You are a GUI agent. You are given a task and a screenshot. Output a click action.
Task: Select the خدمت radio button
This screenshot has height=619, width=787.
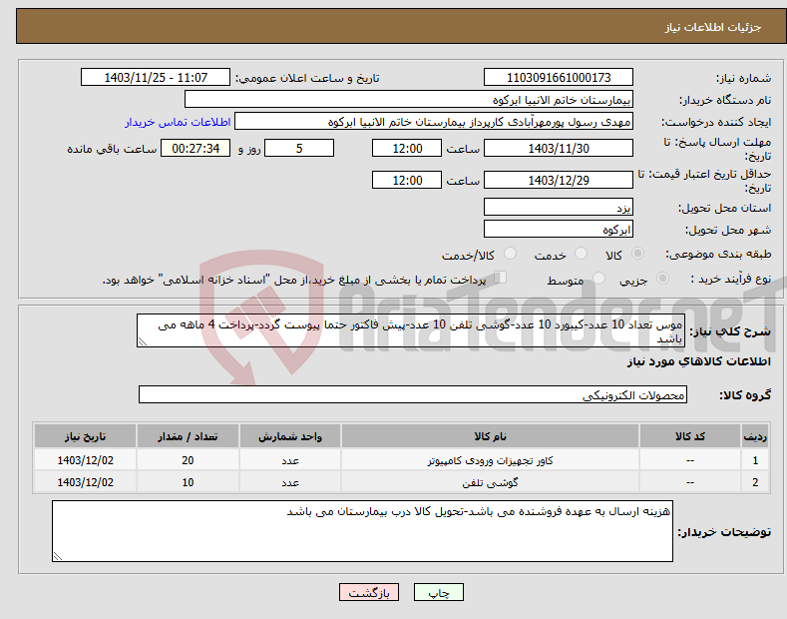point(581,254)
